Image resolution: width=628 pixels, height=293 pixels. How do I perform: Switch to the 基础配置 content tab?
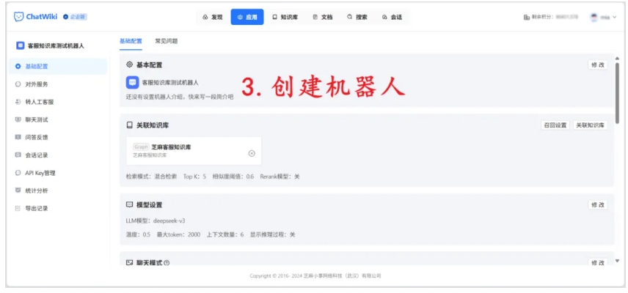pyautogui.click(x=131, y=41)
